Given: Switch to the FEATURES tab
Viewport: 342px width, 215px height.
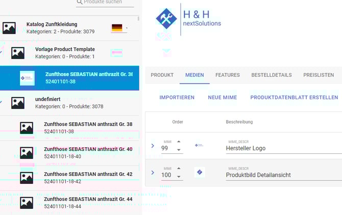Looking at the screenshot, I should tap(228, 75).
